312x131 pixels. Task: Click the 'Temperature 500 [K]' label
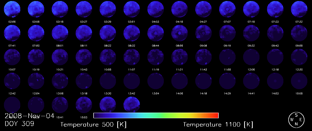click(94, 125)
